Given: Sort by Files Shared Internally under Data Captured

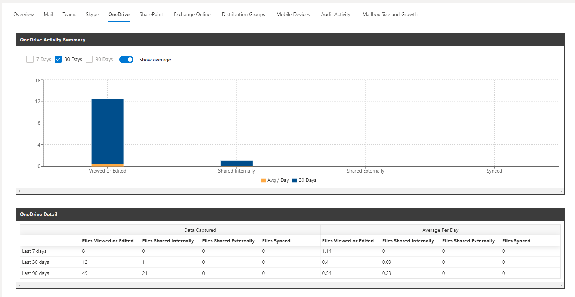Looking at the screenshot, I should [x=168, y=241].
